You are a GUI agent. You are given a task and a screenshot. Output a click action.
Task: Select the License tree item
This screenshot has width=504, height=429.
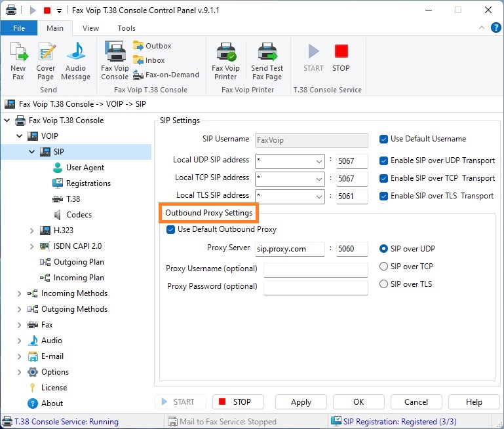(x=48, y=388)
